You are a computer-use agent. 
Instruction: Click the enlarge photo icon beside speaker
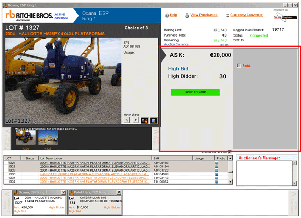coord(153,120)
